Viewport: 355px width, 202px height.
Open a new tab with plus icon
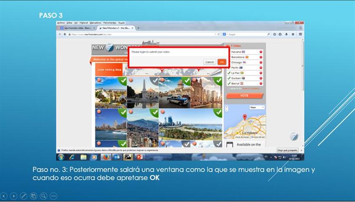pos(138,28)
